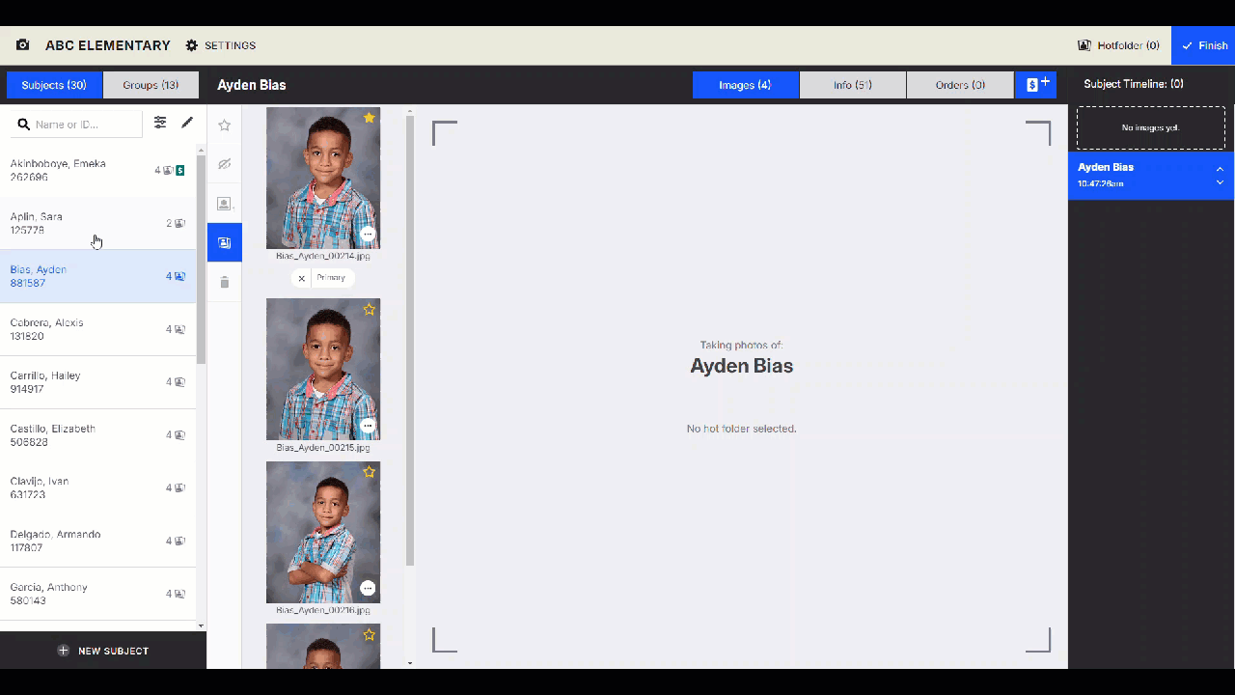This screenshot has width=1235, height=695.
Task: Open the Images (4) tab
Action: coord(745,85)
